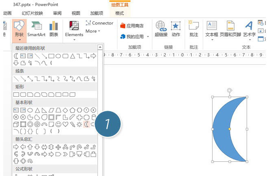Switch to the 格式 tab
Image resolution: width=269 pixels, height=176 pixels.
point(119,13)
